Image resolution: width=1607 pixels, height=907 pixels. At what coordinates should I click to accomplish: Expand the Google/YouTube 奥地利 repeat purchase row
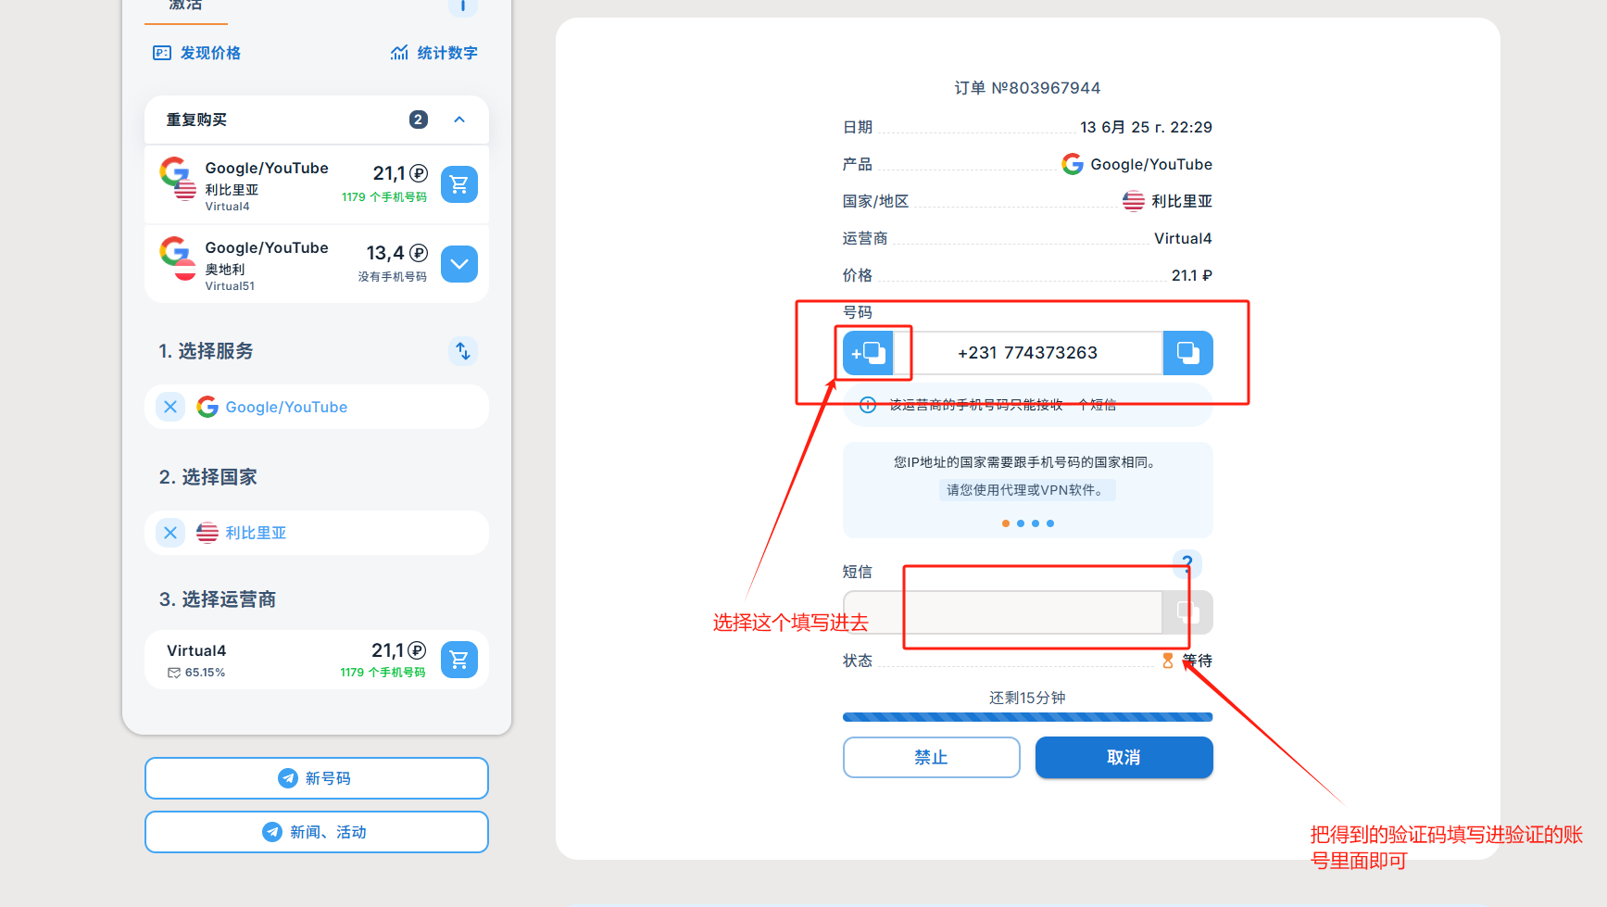(459, 264)
